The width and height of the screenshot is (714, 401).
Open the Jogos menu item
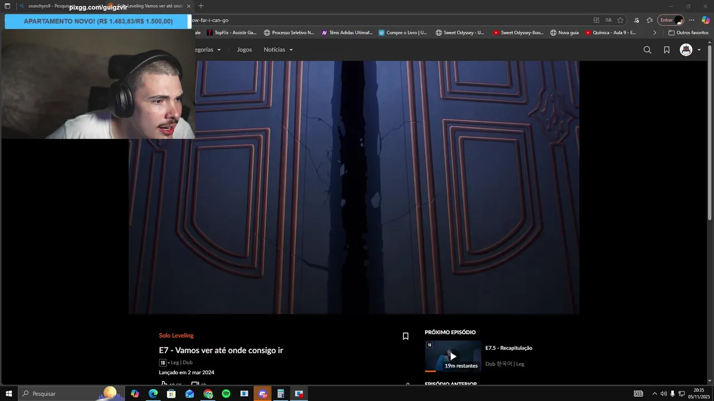pos(244,50)
